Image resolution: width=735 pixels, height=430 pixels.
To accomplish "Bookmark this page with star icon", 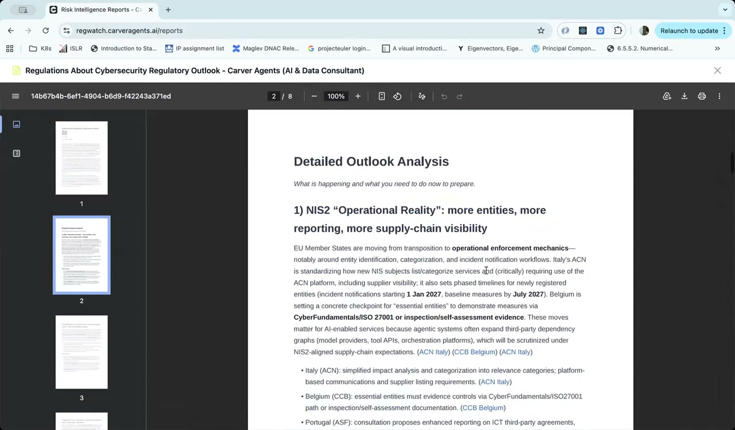I will click(541, 30).
